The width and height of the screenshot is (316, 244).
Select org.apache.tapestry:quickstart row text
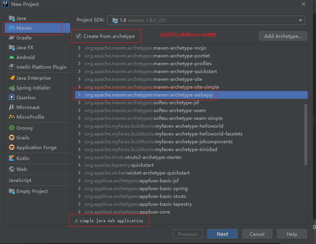[x=119, y=165]
